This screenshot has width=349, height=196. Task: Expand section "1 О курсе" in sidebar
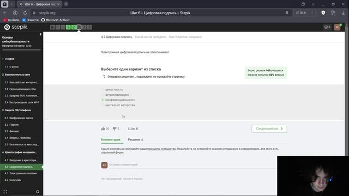(x=8, y=59)
